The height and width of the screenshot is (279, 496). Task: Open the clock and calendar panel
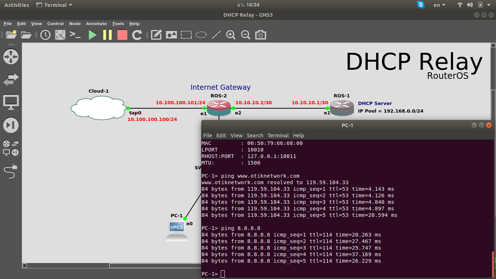(248, 5)
